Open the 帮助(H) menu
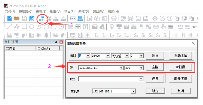Image resolution: width=203 pixels, height=105 pixels. click(x=113, y=12)
